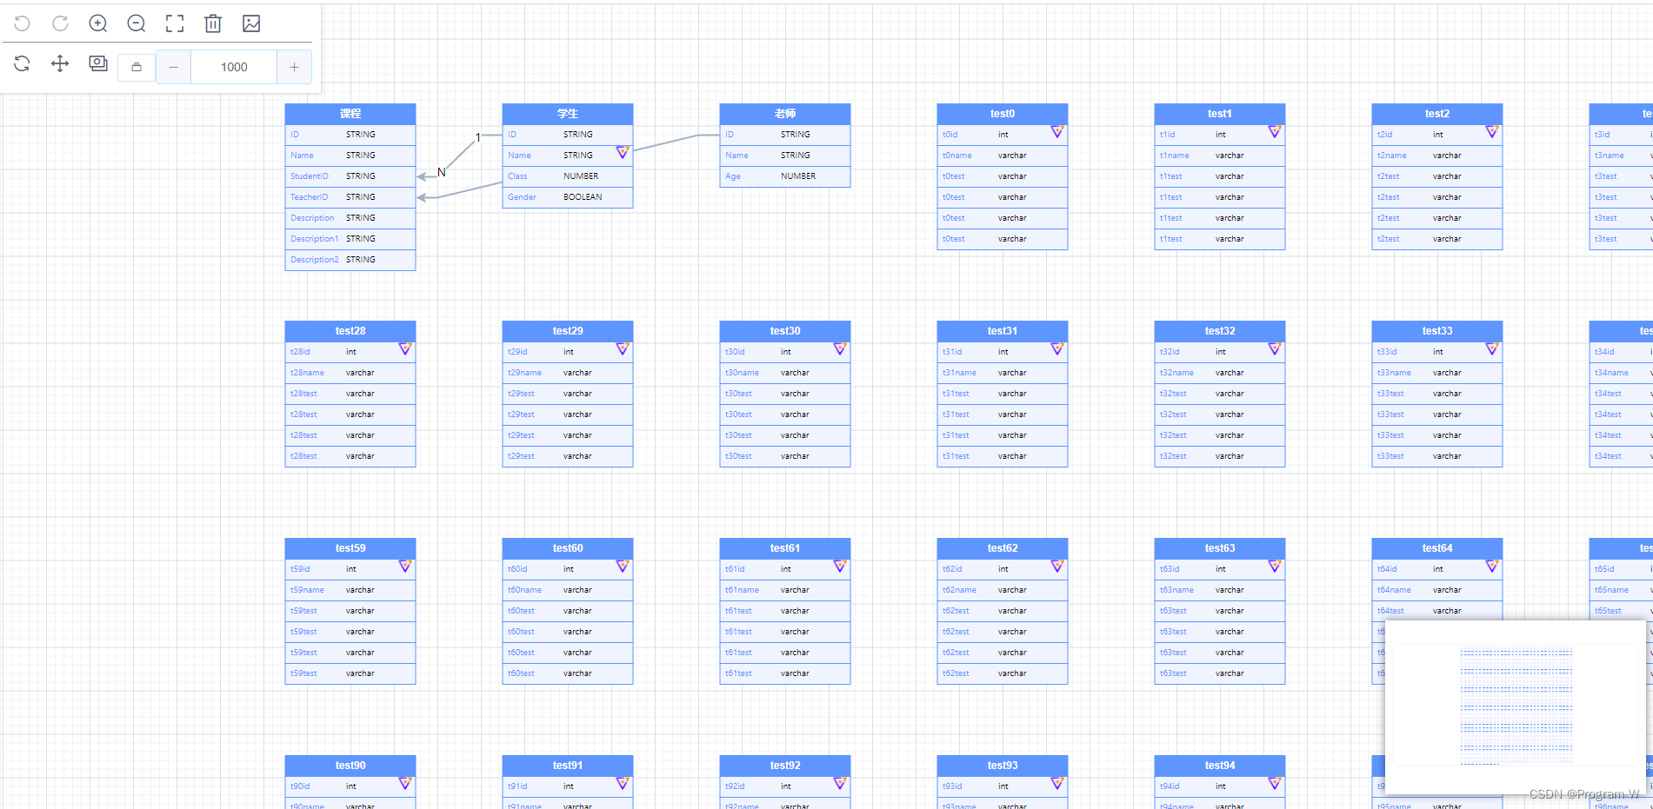Click the undo arrow icon in the toolbar
Viewport: 1653px width, 809px height.
click(23, 23)
